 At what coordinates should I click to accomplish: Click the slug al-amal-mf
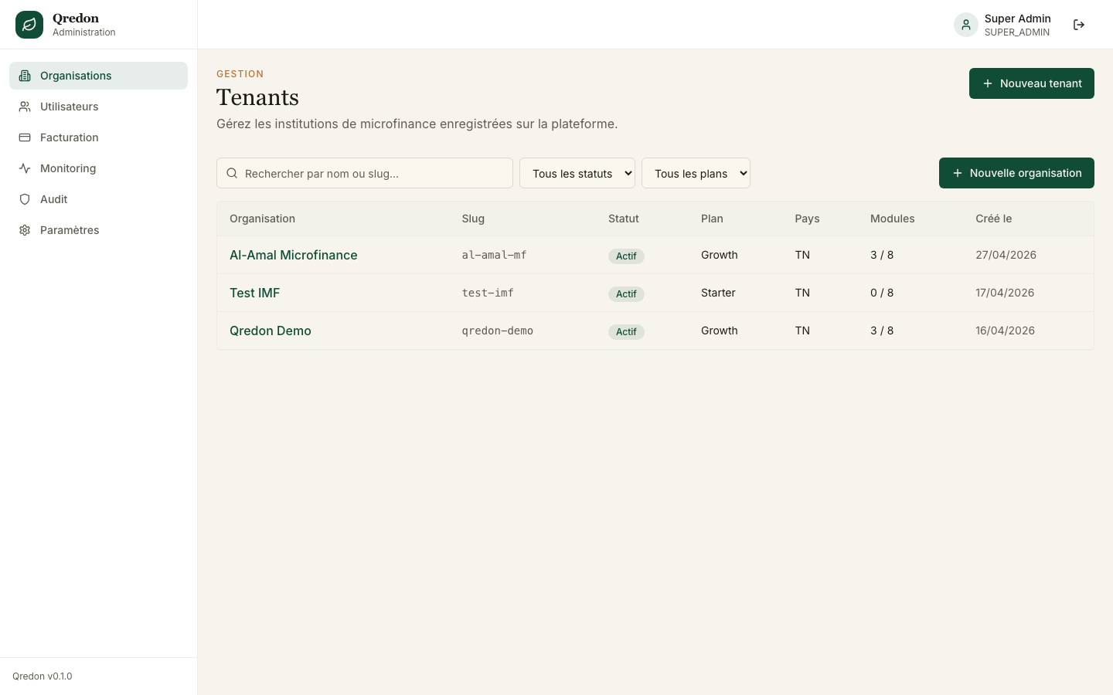click(494, 255)
